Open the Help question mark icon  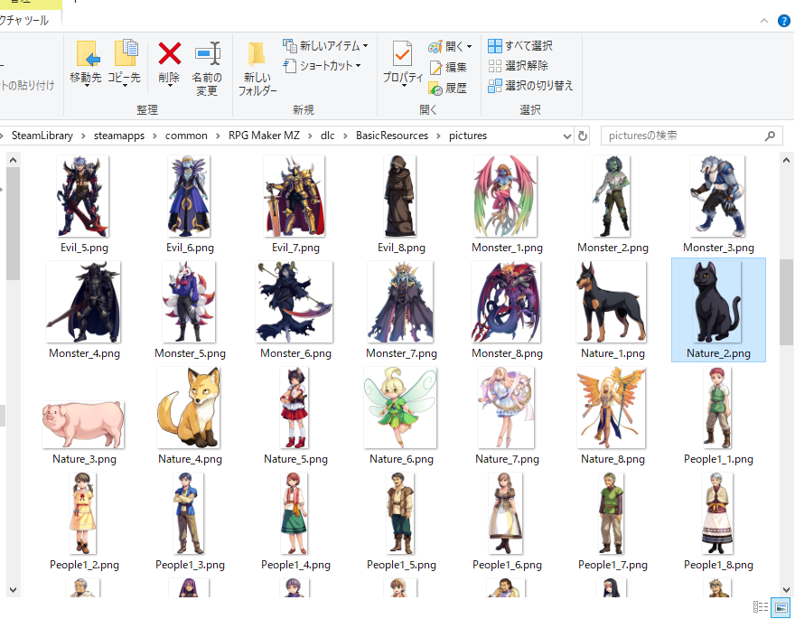click(x=783, y=21)
